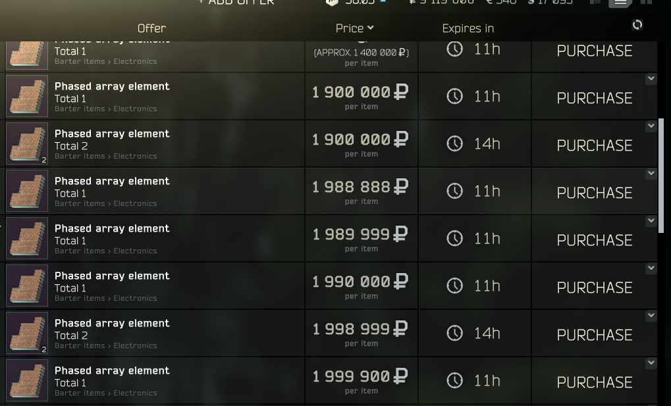Purchase the 1 989 999 ₽ Phased array element
This screenshot has height=406, width=671.
click(x=594, y=240)
